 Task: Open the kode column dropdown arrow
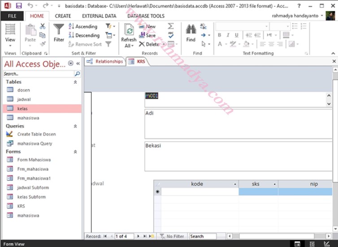click(x=235, y=184)
